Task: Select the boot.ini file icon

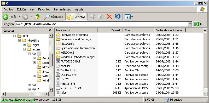Action: (x=58, y=66)
